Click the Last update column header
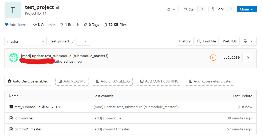Image resolution: width=263 pixels, height=138 pixels. 242,96
